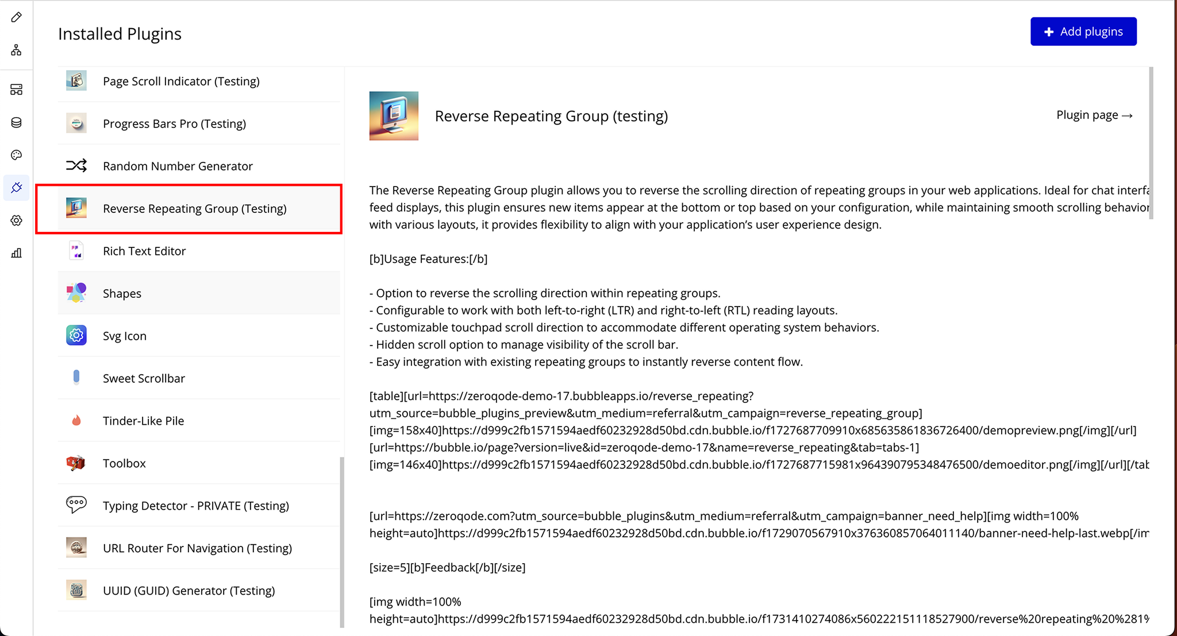The width and height of the screenshot is (1177, 636).
Task: Open the Styles palette icon
Action: pos(17,155)
